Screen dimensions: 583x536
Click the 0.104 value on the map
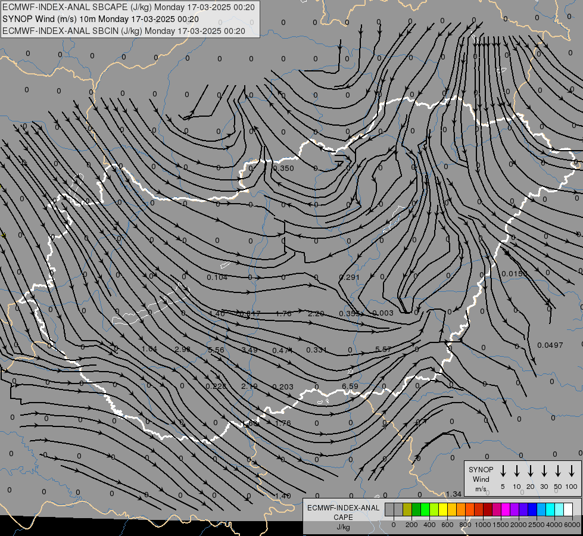coord(217,277)
